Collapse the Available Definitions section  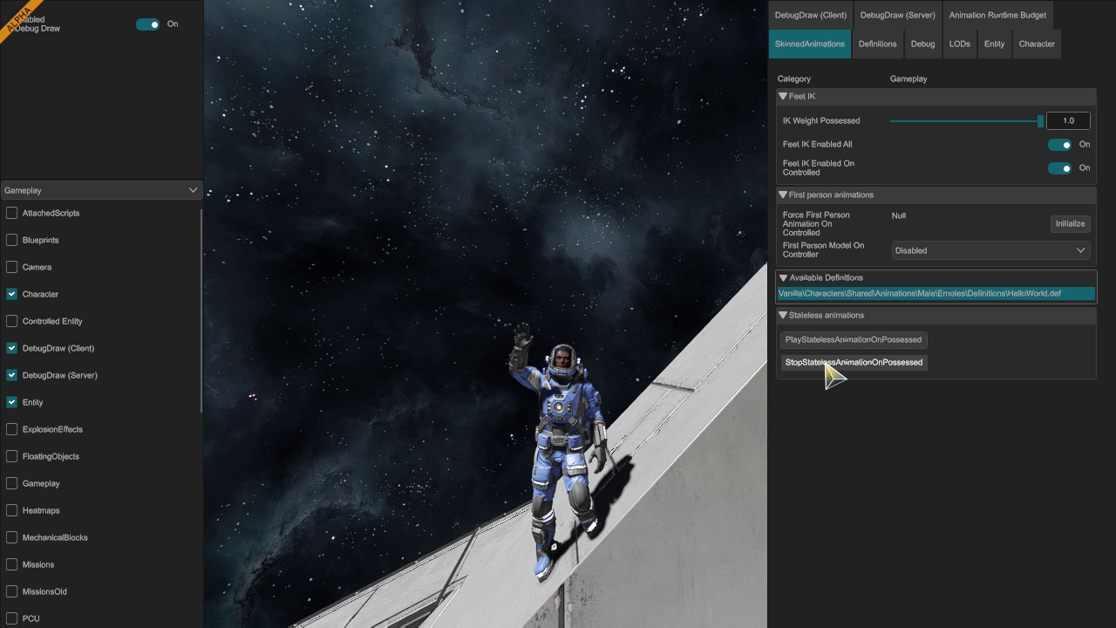[x=783, y=278]
